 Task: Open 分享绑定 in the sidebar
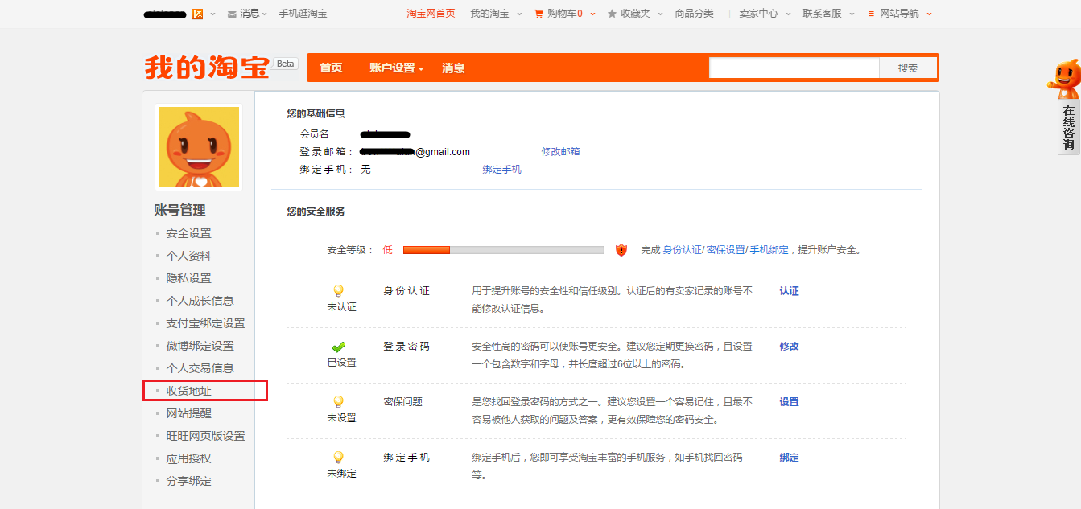(x=189, y=481)
